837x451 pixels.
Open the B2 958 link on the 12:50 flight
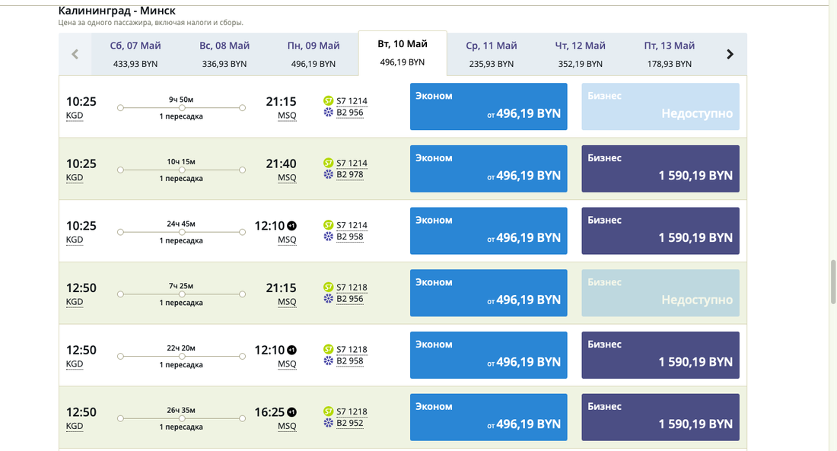[350, 361]
